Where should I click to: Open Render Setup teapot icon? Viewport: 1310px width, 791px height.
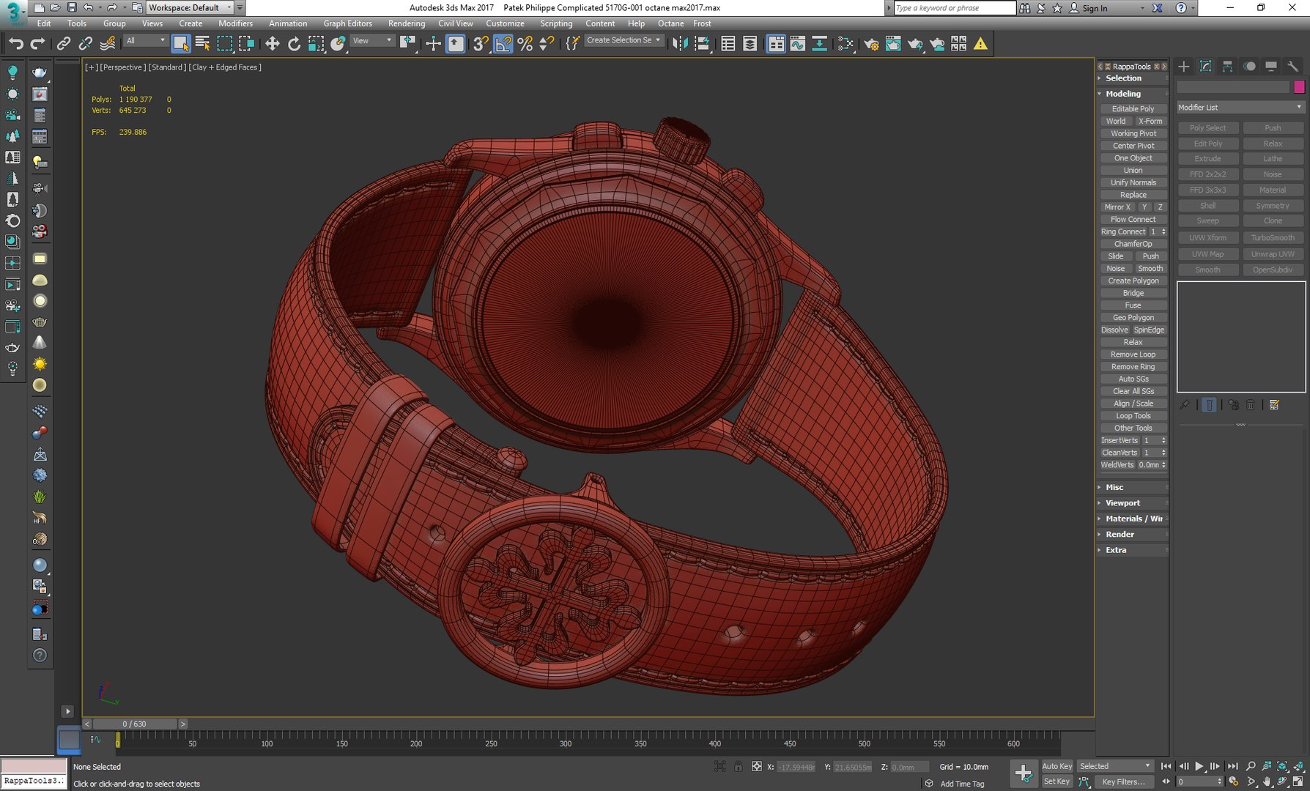tap(871, 44)
